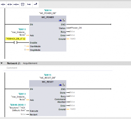
Task: Click the %DB14 instance address
Action: tap(48, 10)
